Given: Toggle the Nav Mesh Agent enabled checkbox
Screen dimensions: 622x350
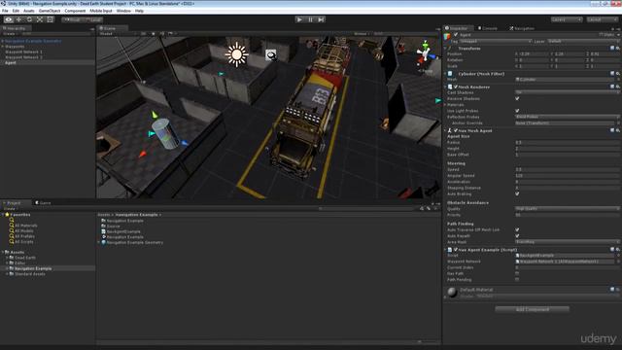Looking at the screenshot, I should [x=456, y=130].
